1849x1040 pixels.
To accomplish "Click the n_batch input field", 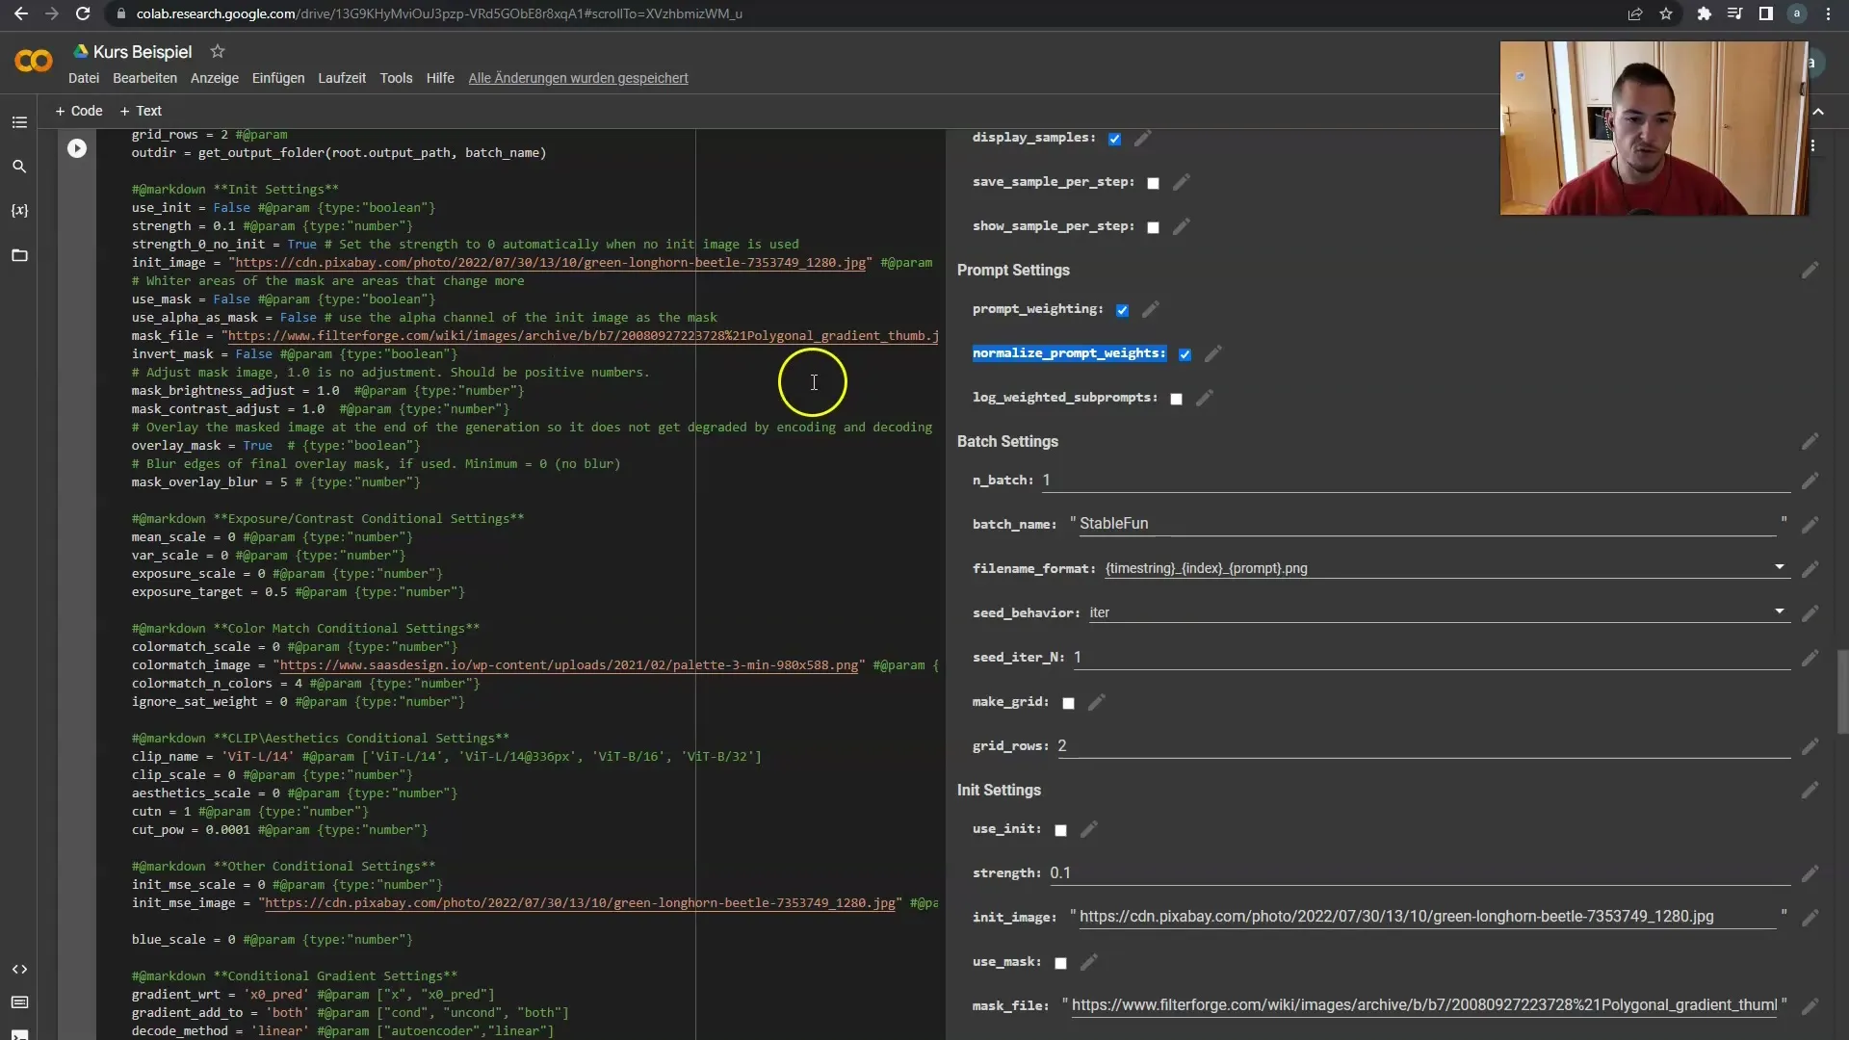I will pos(1415,480).
